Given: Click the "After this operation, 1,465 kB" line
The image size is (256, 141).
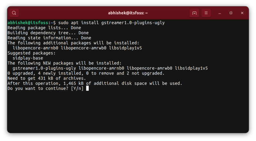Looking at the screenshot, I should [95, 83].
